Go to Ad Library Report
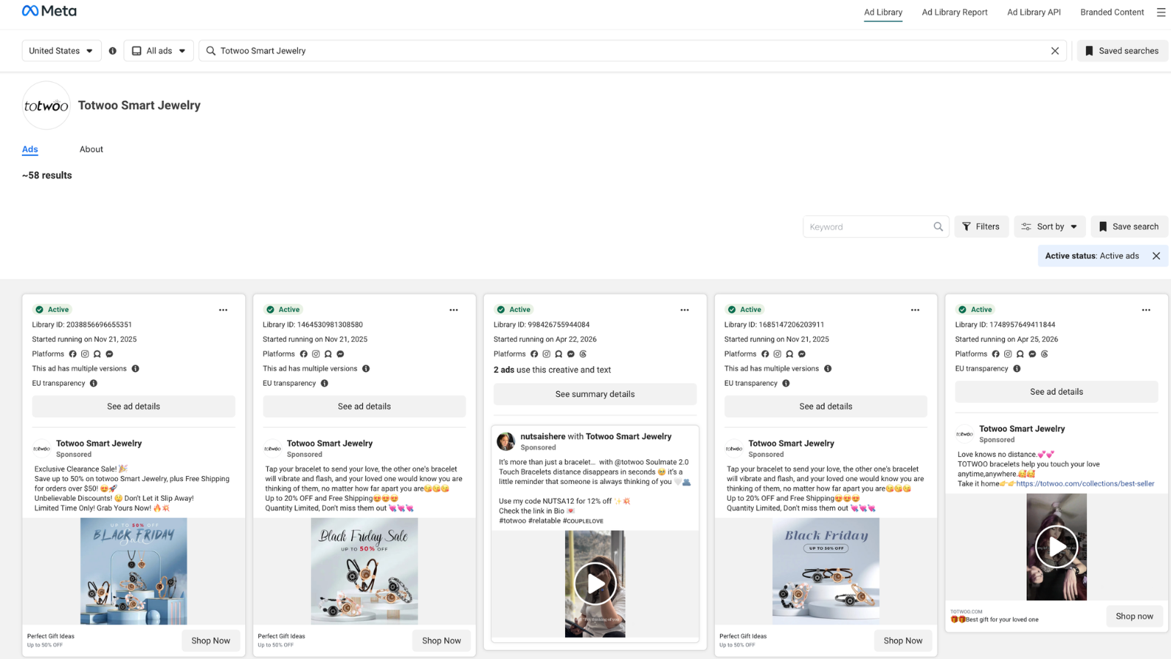This screenshot has width=1171, height=659. [954, 12]
